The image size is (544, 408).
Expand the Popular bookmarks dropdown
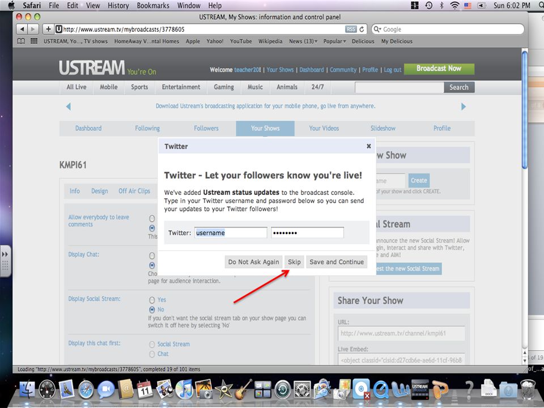pyautogui.click(x=334, y=41)
